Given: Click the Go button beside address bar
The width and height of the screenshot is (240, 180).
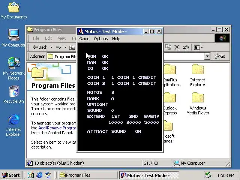Looking at the screenshot, I should (220, 56).
